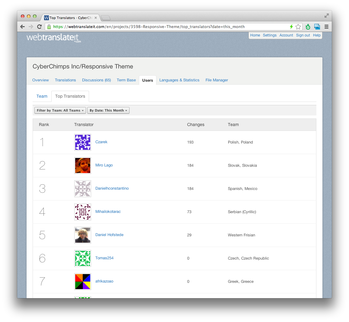This screenshot has height=322, width=349.
Task: Open the By Date dropdown
Action: point(108,110)
